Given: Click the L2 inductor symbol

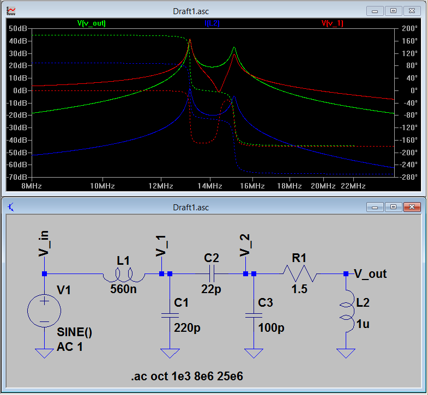Looking at the screenshot, I should pyautogui.click(x=347, y=311).
